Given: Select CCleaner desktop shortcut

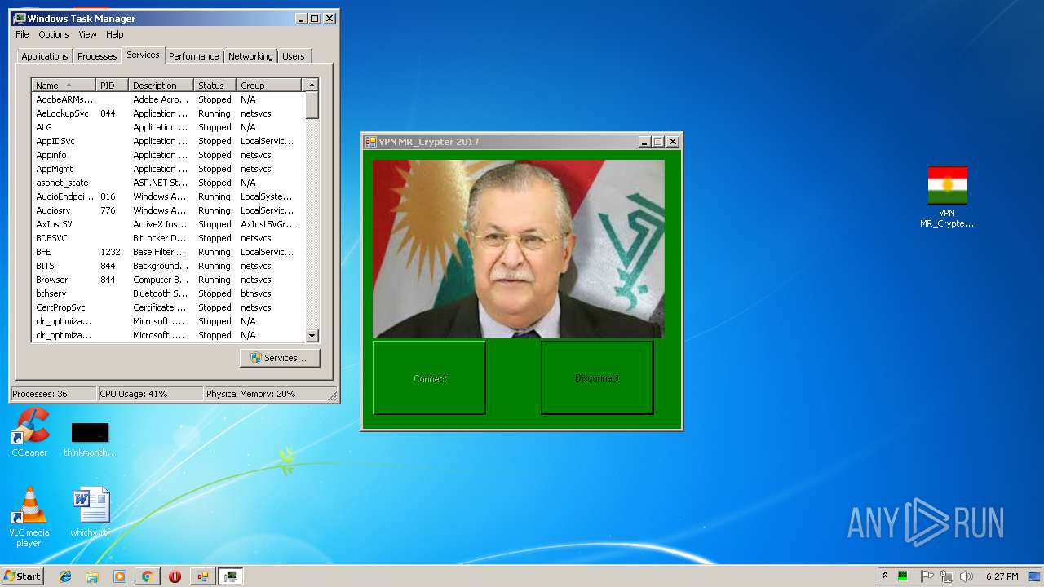Looking at the screenshot, I should tap(29, 433).
